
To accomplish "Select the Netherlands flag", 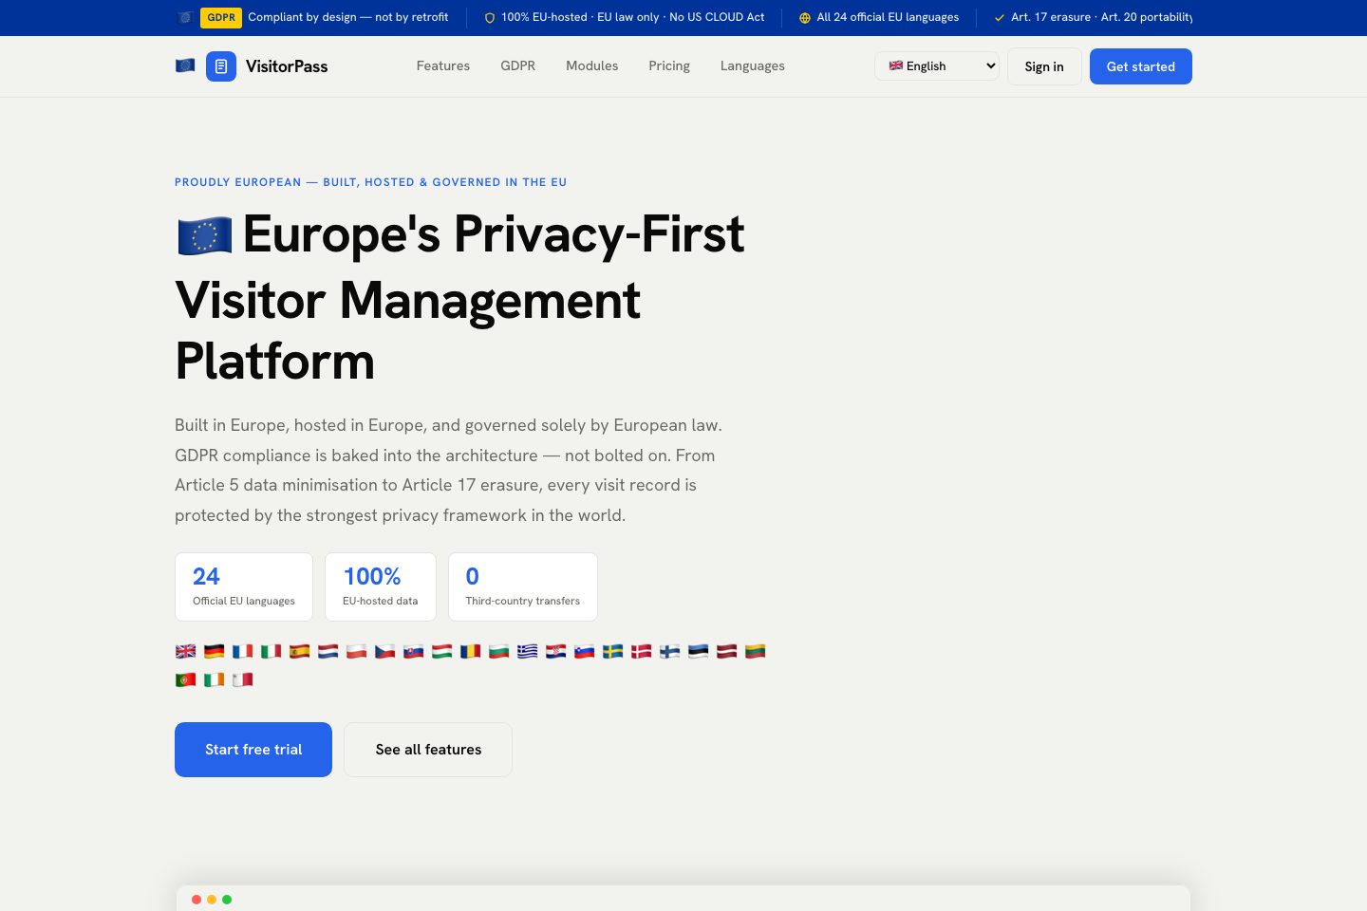I will 328,651.
